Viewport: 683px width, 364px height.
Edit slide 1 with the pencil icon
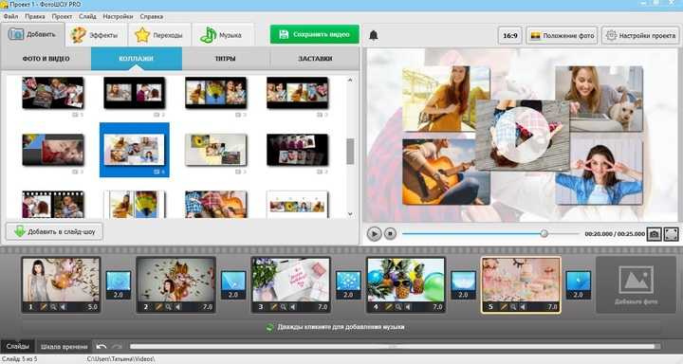(x=43, y=307)
